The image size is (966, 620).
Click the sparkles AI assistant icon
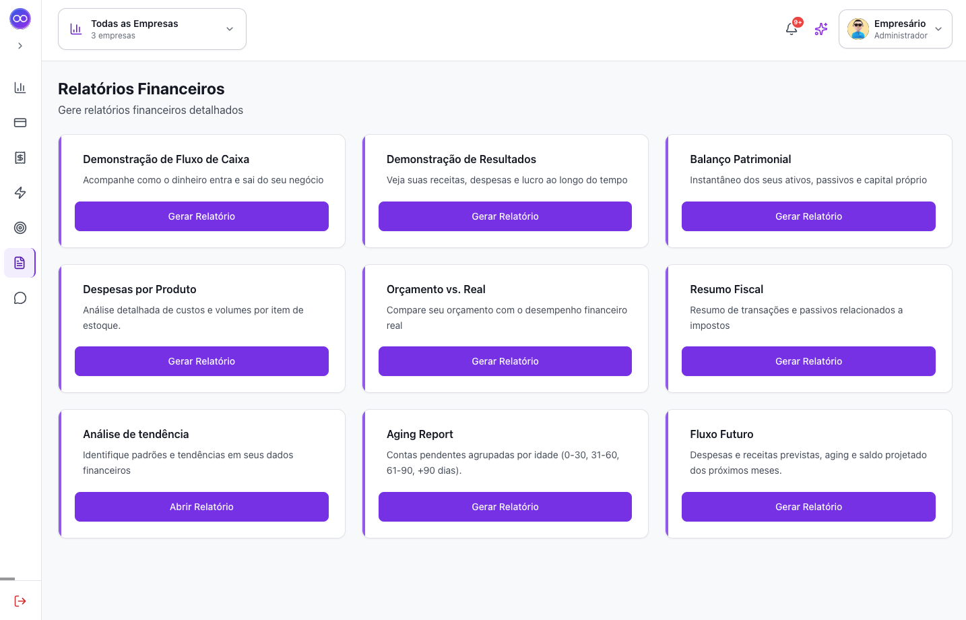pyautogui.click(x=821, y=29)
